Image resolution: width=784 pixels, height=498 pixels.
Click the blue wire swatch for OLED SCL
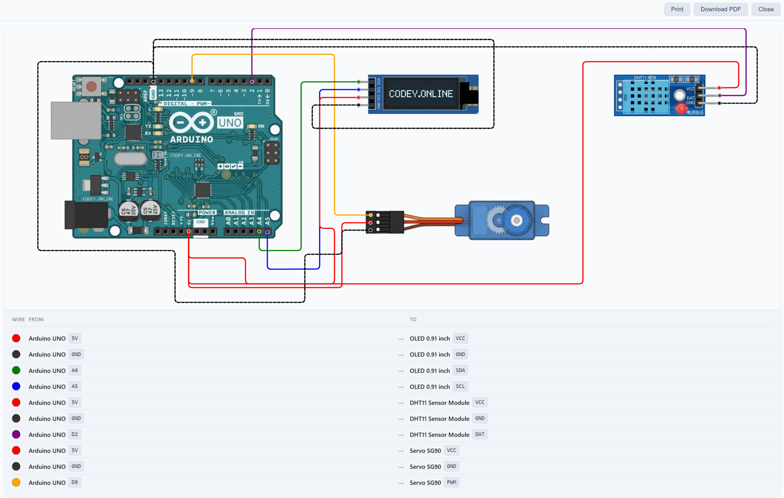(x=16, y=386)
